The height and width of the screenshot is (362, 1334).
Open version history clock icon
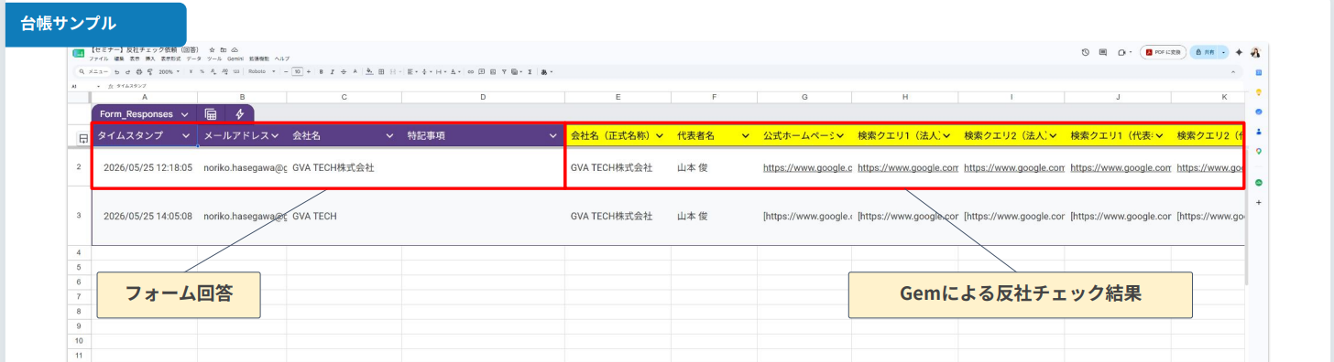click(1086, 52)
